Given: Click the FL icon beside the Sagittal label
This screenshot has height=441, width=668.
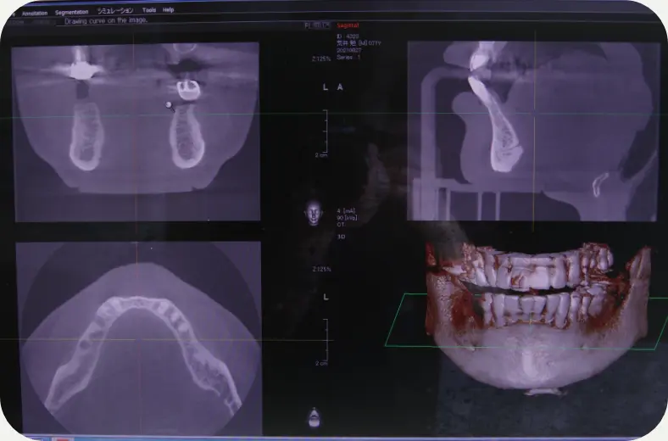Looking at the screenshot, I should (308, 25).
